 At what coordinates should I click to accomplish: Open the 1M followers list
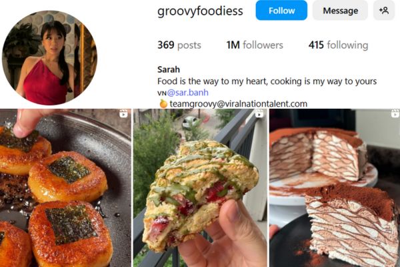click(x=255, y=45)
